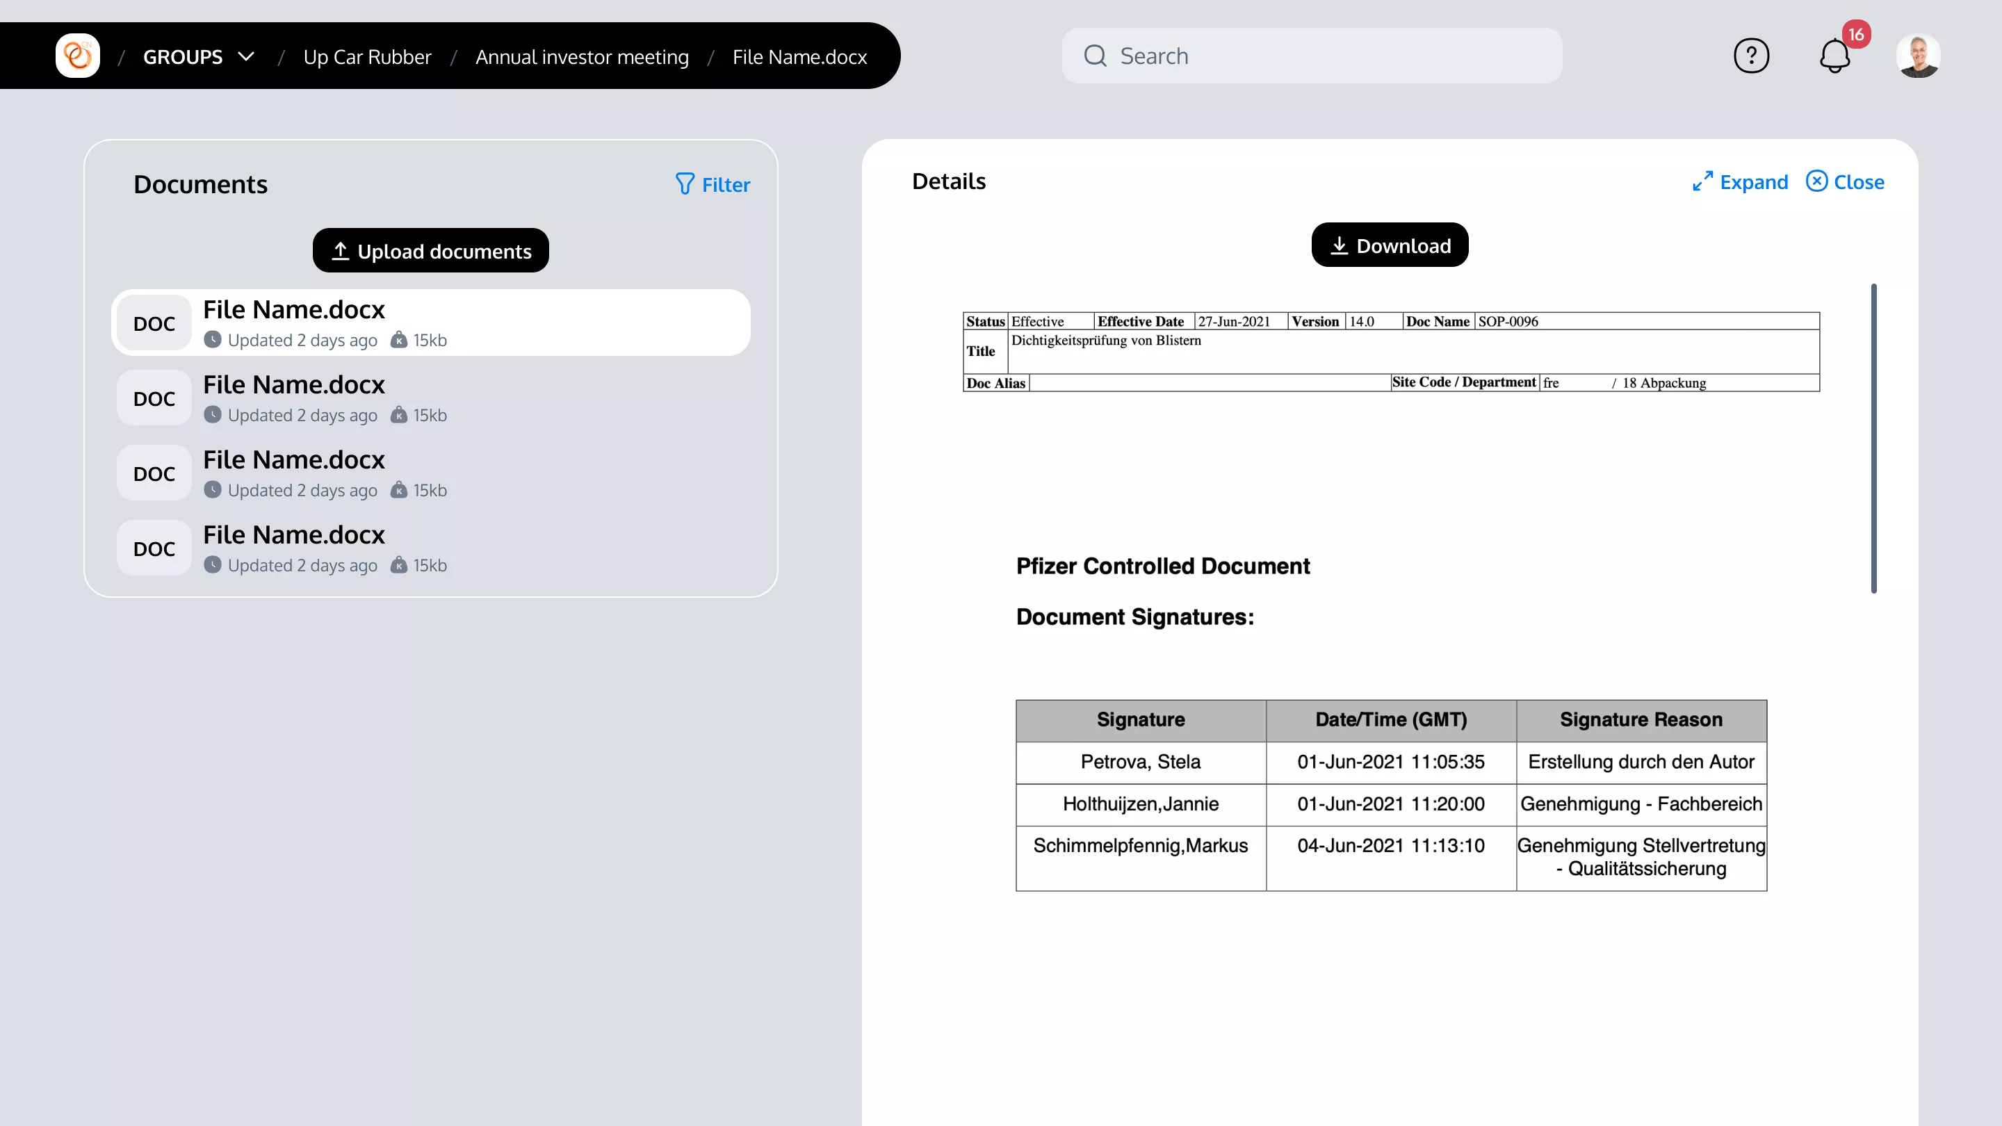The image size is (2002, 1126).
Task: Open the user profile avatar
Action: click(1918, 56)
